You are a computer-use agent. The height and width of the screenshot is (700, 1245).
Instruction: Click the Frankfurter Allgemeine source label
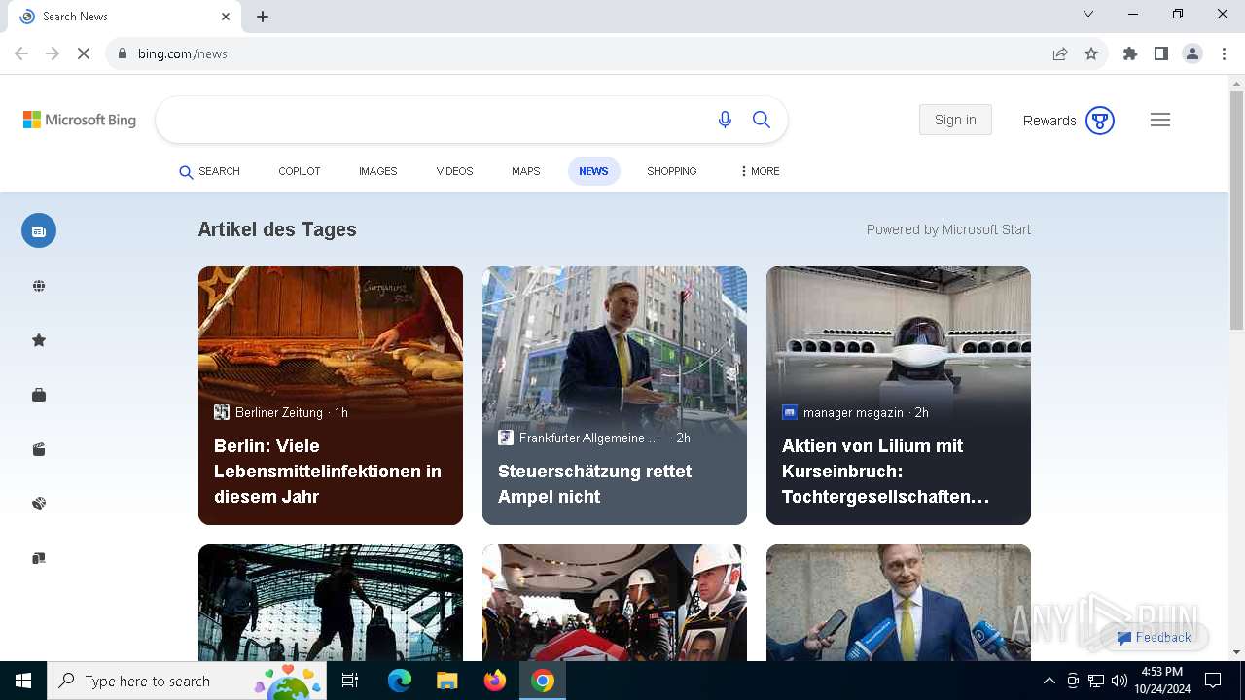[x=589, y=437]
